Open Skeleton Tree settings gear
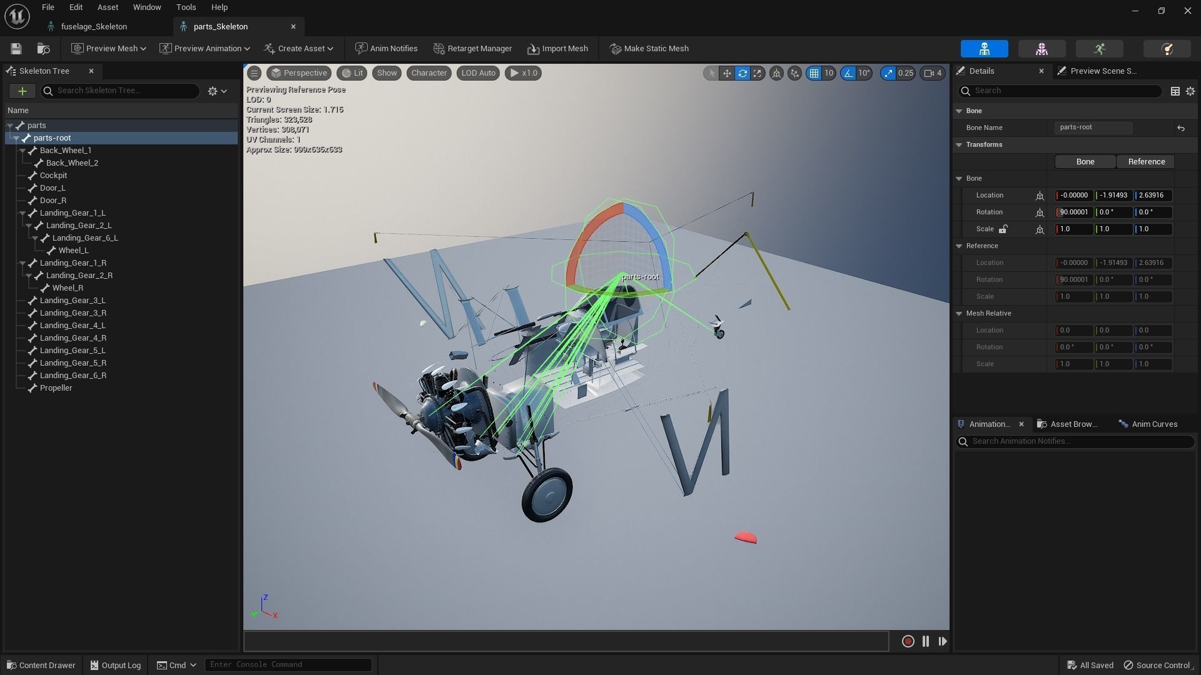 [x=216, y=91]
